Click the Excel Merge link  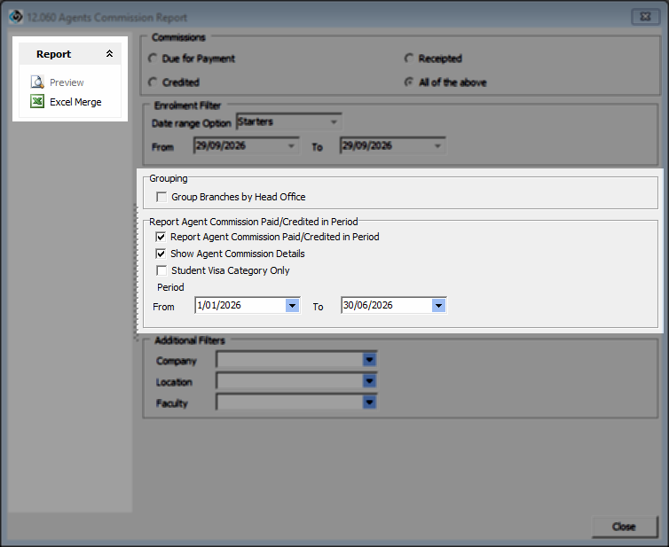tap(75, 102)
